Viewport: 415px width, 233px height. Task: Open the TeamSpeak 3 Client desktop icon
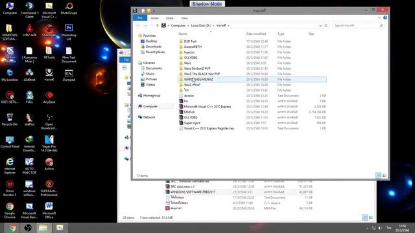coord(29,10)
